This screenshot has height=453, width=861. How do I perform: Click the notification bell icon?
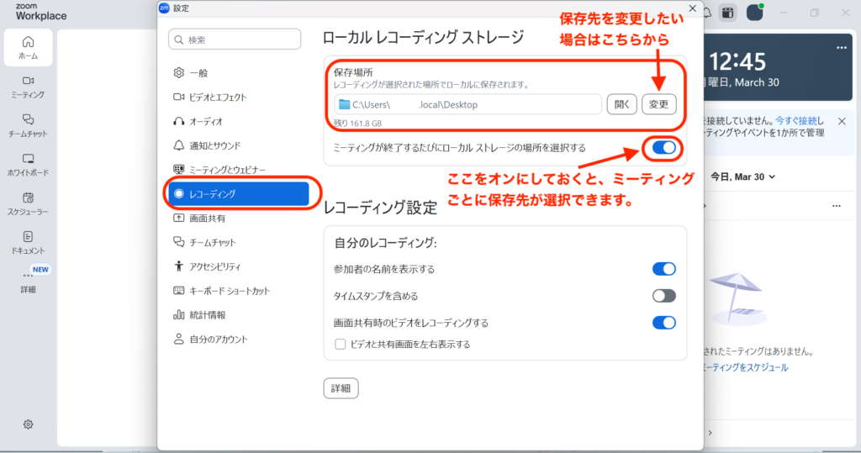pos(707,13)
